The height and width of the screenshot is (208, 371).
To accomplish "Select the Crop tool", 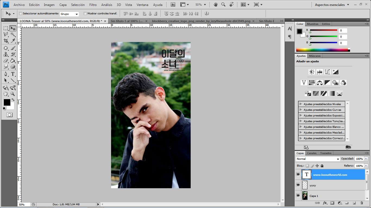I will pyautogui.click(x=5, y=41).
